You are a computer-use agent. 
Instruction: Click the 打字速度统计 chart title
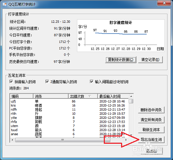[x=121, y=22]
